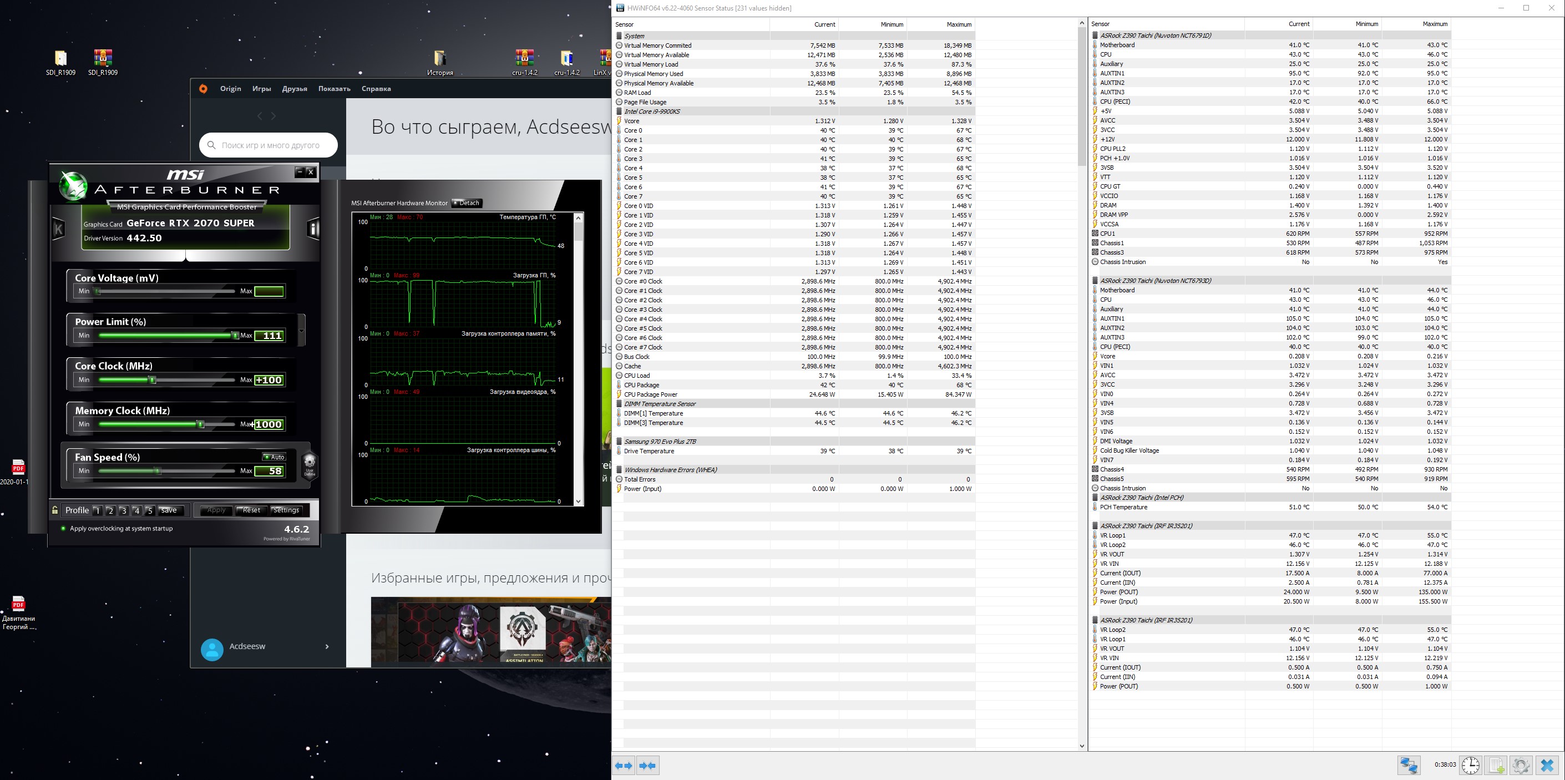Image resolution: width=1565 pixels, height=780 pixels.
Task: Open Afterburner information i side icon
Action: click(x=313, y=229)
